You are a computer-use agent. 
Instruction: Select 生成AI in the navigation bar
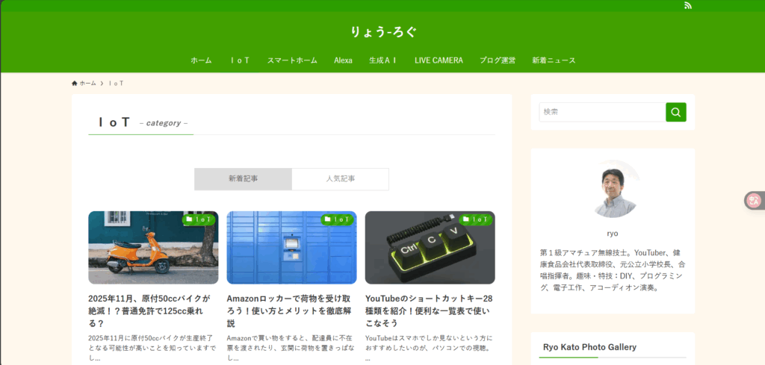[383, 60]
